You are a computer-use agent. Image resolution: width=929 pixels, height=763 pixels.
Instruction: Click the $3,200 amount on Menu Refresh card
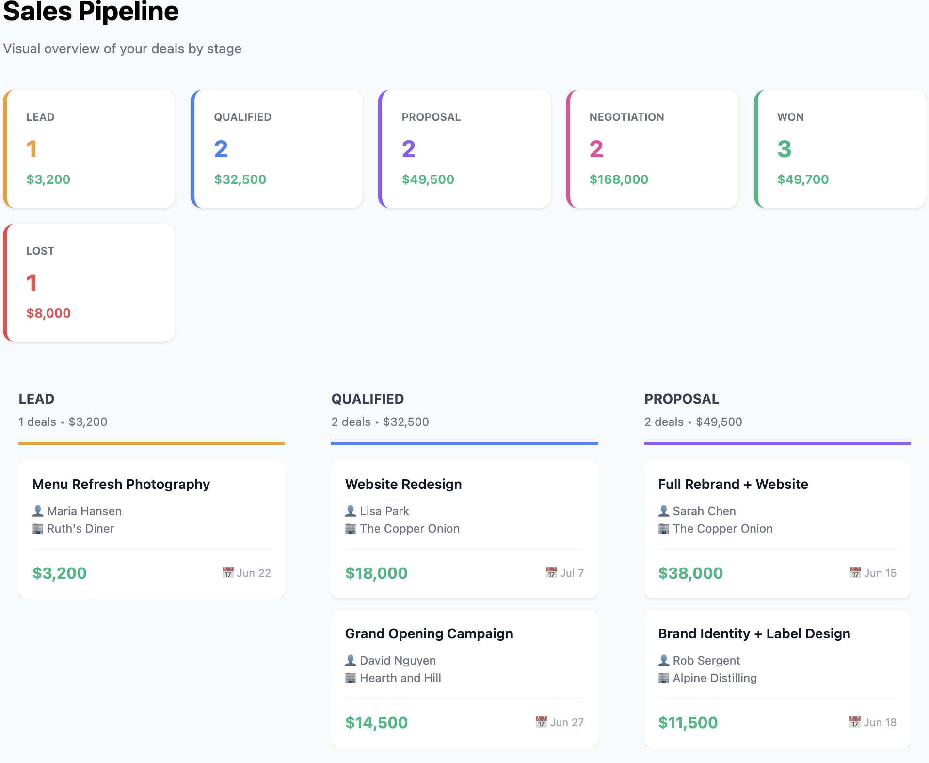pyautogui.click(x=60, y=573)
